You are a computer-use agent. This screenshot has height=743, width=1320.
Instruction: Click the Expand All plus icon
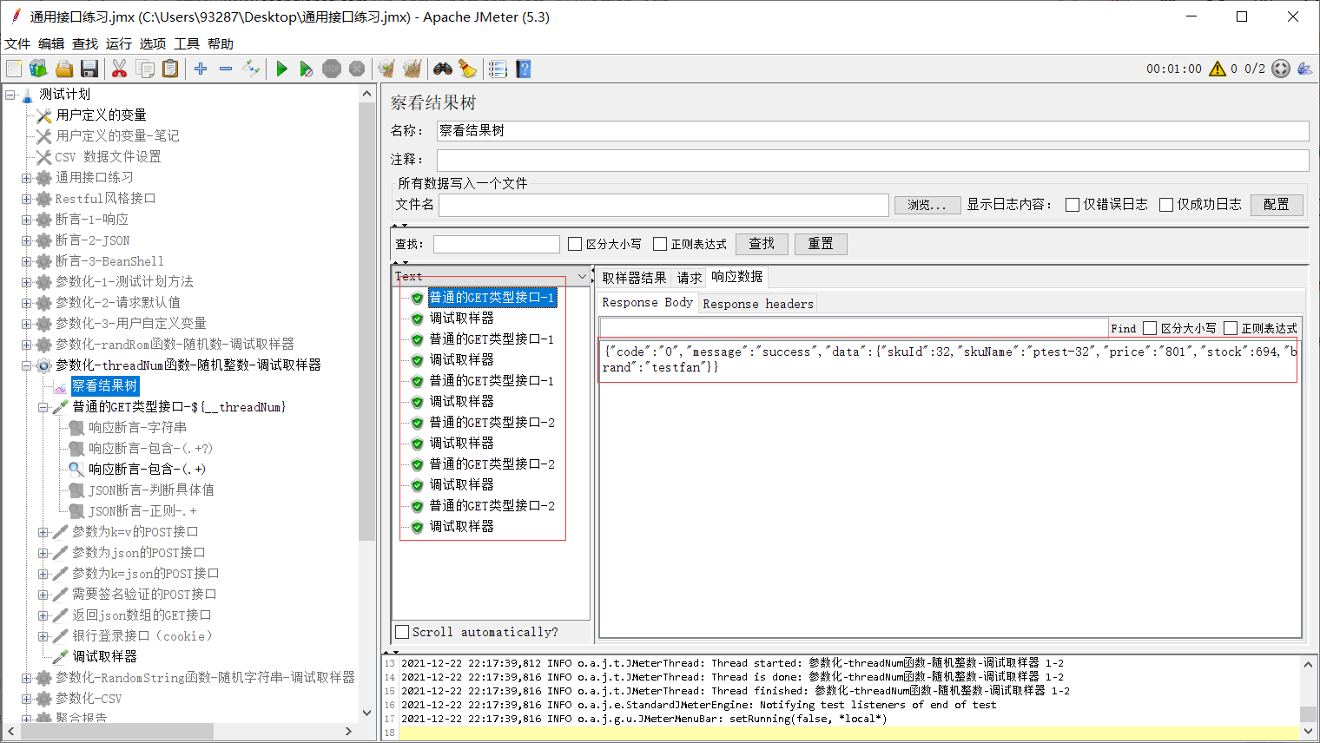(x=201, y=69)
